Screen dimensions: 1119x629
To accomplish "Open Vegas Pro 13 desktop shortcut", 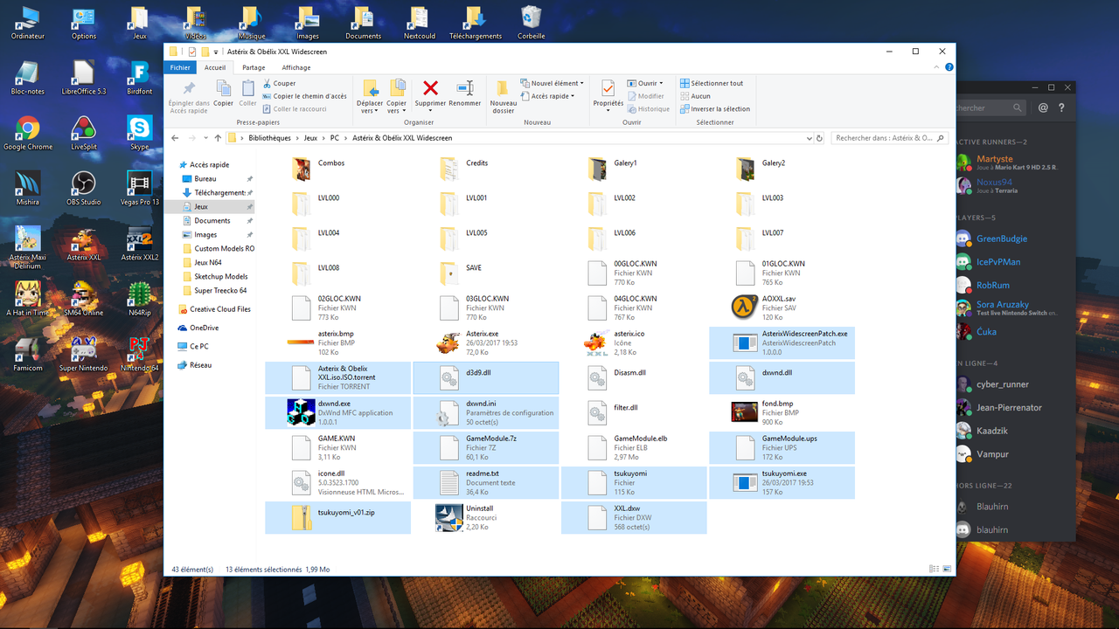I will (140, 188).
